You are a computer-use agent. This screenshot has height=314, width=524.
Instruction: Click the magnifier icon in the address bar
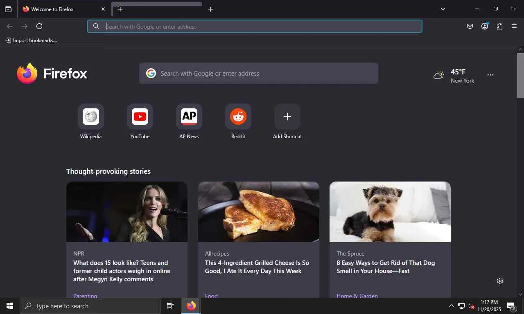tap(96, 26)
